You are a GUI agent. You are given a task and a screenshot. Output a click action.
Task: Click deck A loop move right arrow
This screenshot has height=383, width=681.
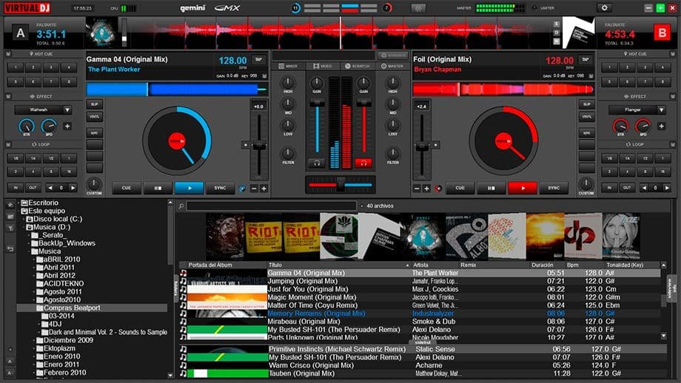coord(73,188)
